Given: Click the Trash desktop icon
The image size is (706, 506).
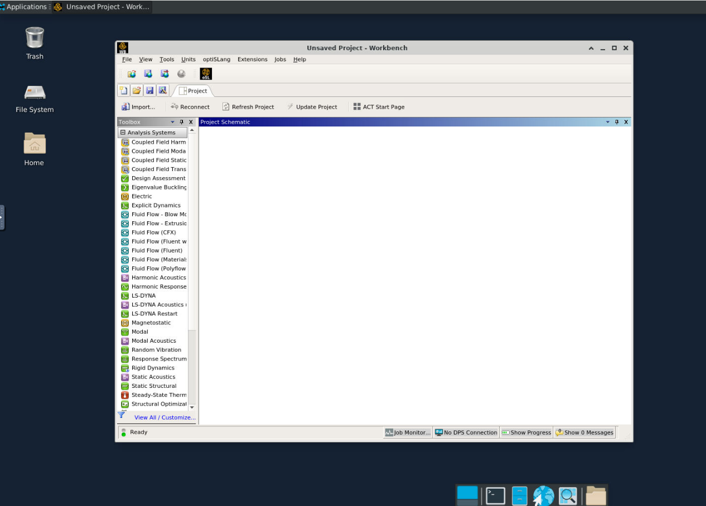Looking at the screenshot, I should click(35, 43).
